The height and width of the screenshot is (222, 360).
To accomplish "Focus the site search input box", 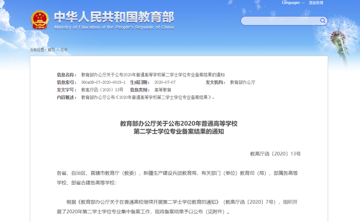I will click(280, 21).
